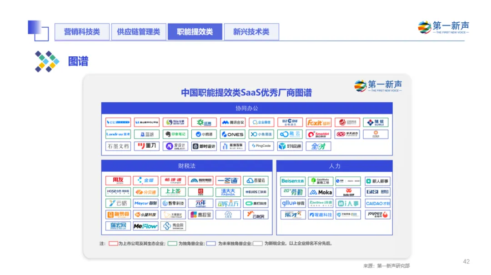491x275 pixels.
Task: Select the 职能提效类 tab
Action: [195, 32]
